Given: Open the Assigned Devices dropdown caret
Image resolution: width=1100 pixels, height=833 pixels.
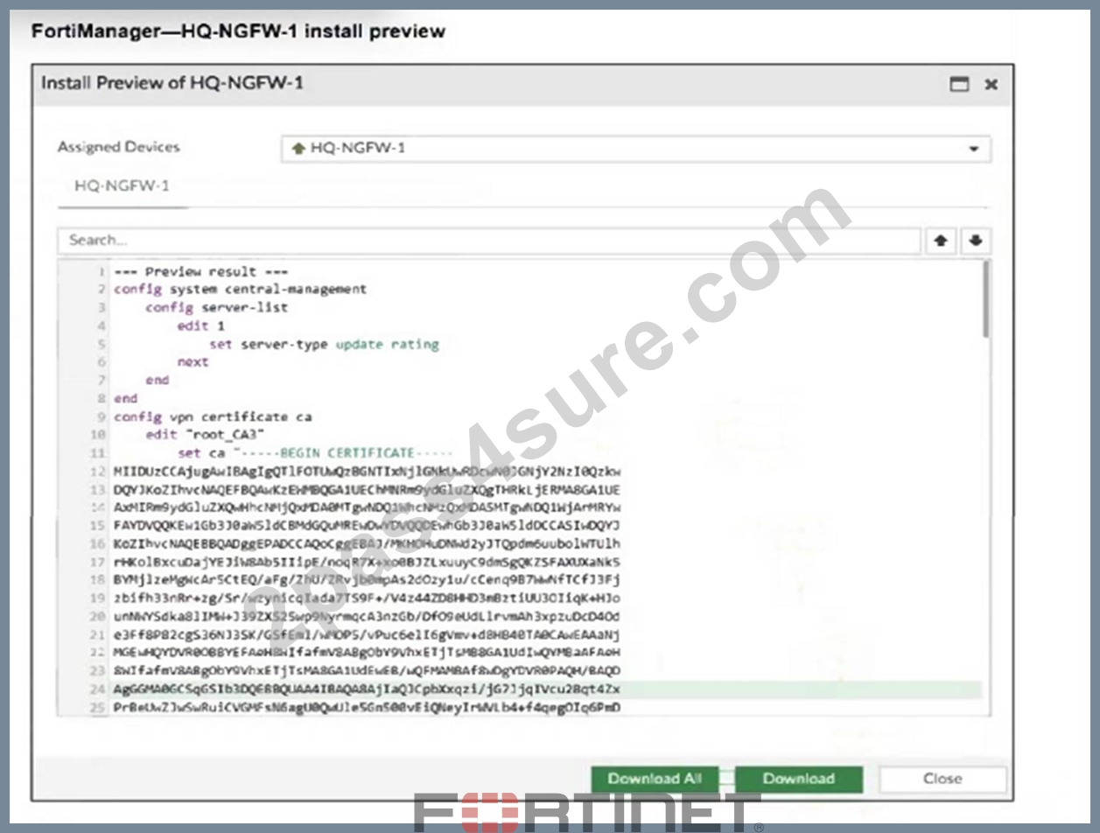Looking at the screenshot, I should [974, 149].
